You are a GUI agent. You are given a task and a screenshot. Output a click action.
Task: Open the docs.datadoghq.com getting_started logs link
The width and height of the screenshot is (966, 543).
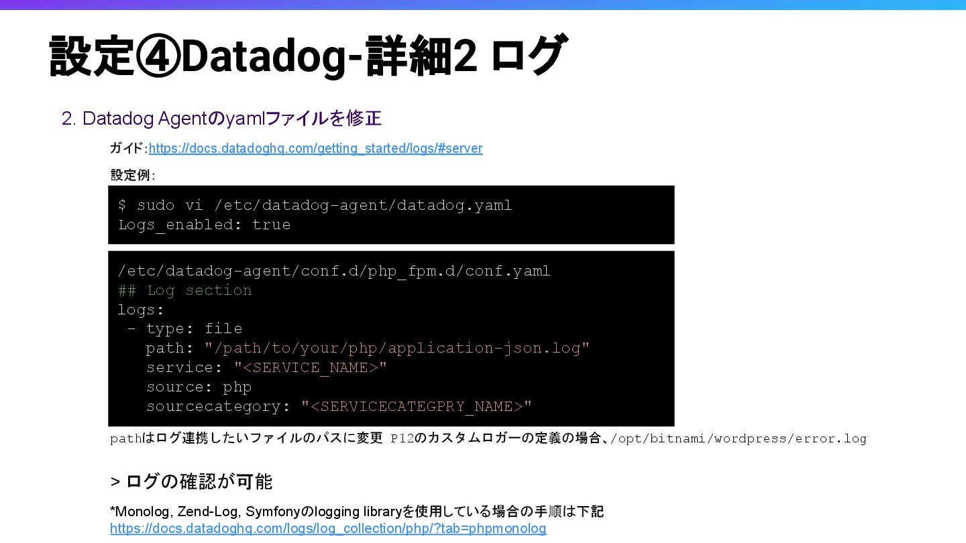(315, 148)
